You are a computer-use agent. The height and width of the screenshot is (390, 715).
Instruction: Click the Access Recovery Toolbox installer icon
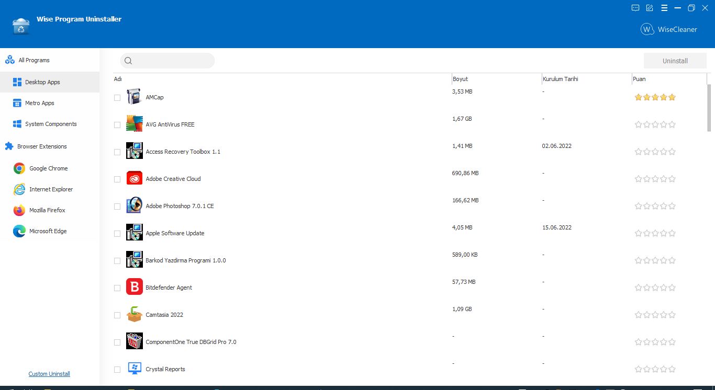[x=135, y=151]
